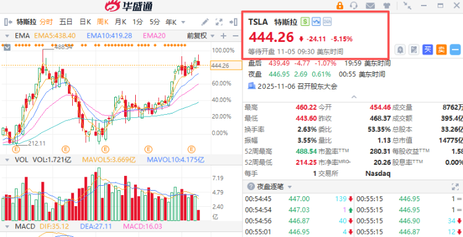Click the shrink window arrows icon
This screenshot has height=237, width=463.
coord(407,6)
